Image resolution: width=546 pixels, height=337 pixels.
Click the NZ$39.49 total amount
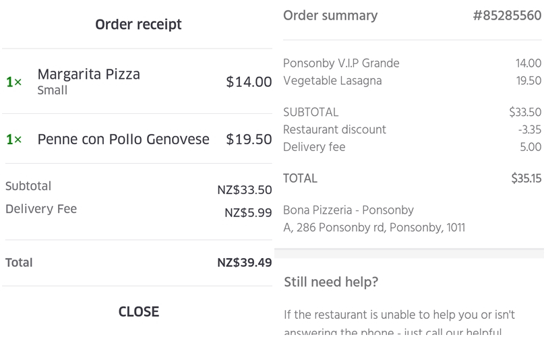[244, 263]
